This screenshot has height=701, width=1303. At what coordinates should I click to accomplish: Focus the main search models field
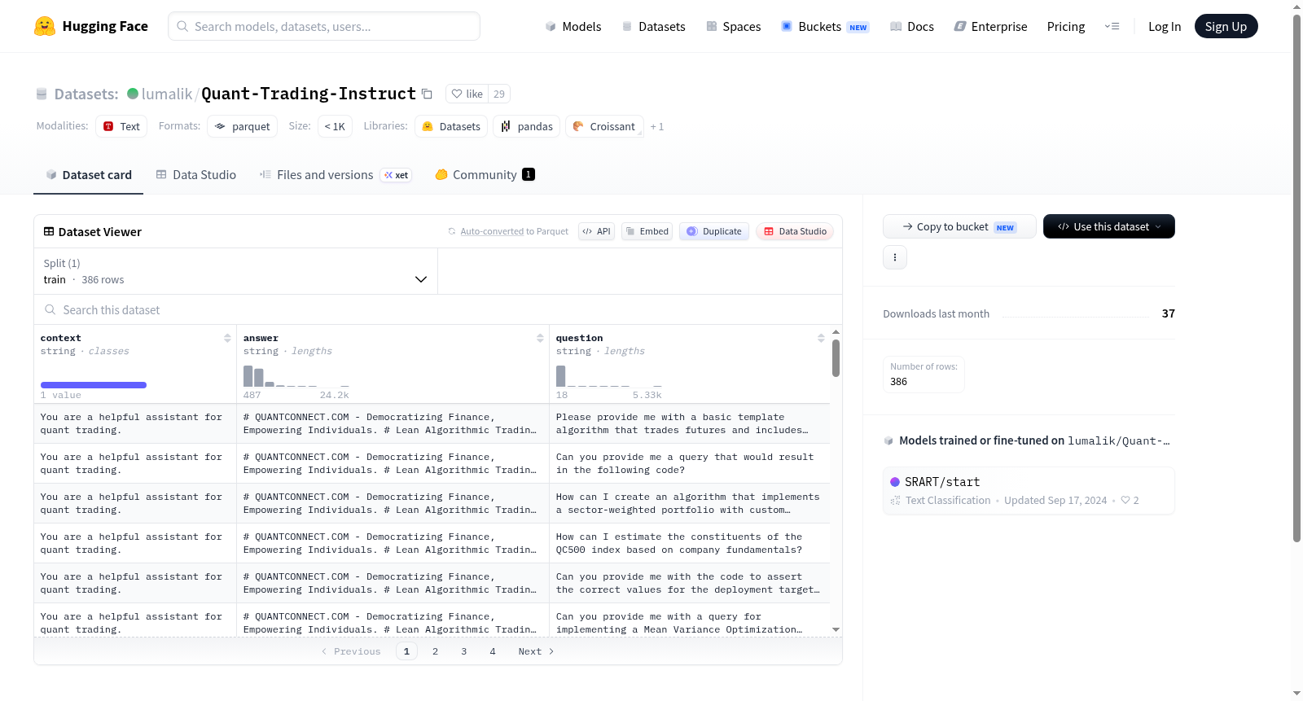[x=324, y=26]
